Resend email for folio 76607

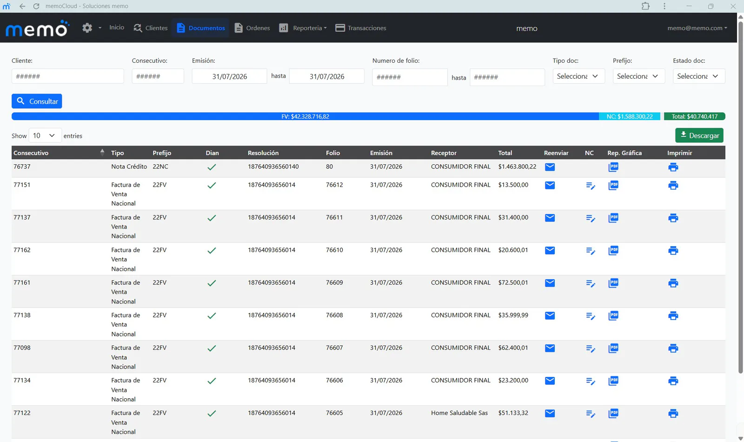pos(550,348)
